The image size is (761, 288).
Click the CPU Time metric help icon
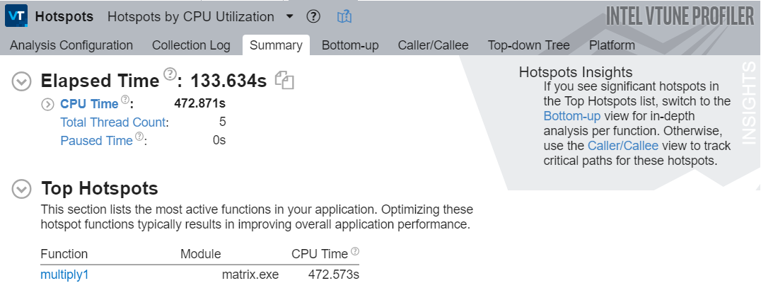pos(124,100)
